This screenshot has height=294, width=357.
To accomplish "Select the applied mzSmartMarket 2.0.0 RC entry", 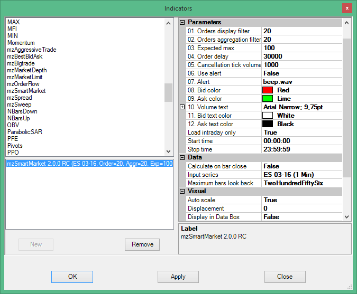I will (89, 164).
